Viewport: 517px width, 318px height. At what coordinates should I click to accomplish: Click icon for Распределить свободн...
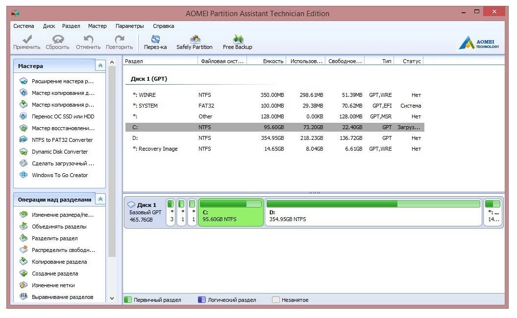click(24, 250)
